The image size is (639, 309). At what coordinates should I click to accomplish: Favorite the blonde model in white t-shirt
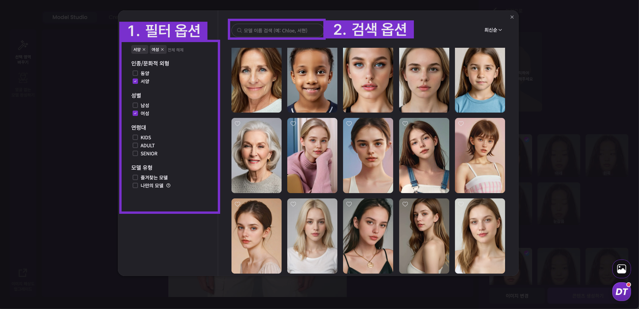(293, 204)
